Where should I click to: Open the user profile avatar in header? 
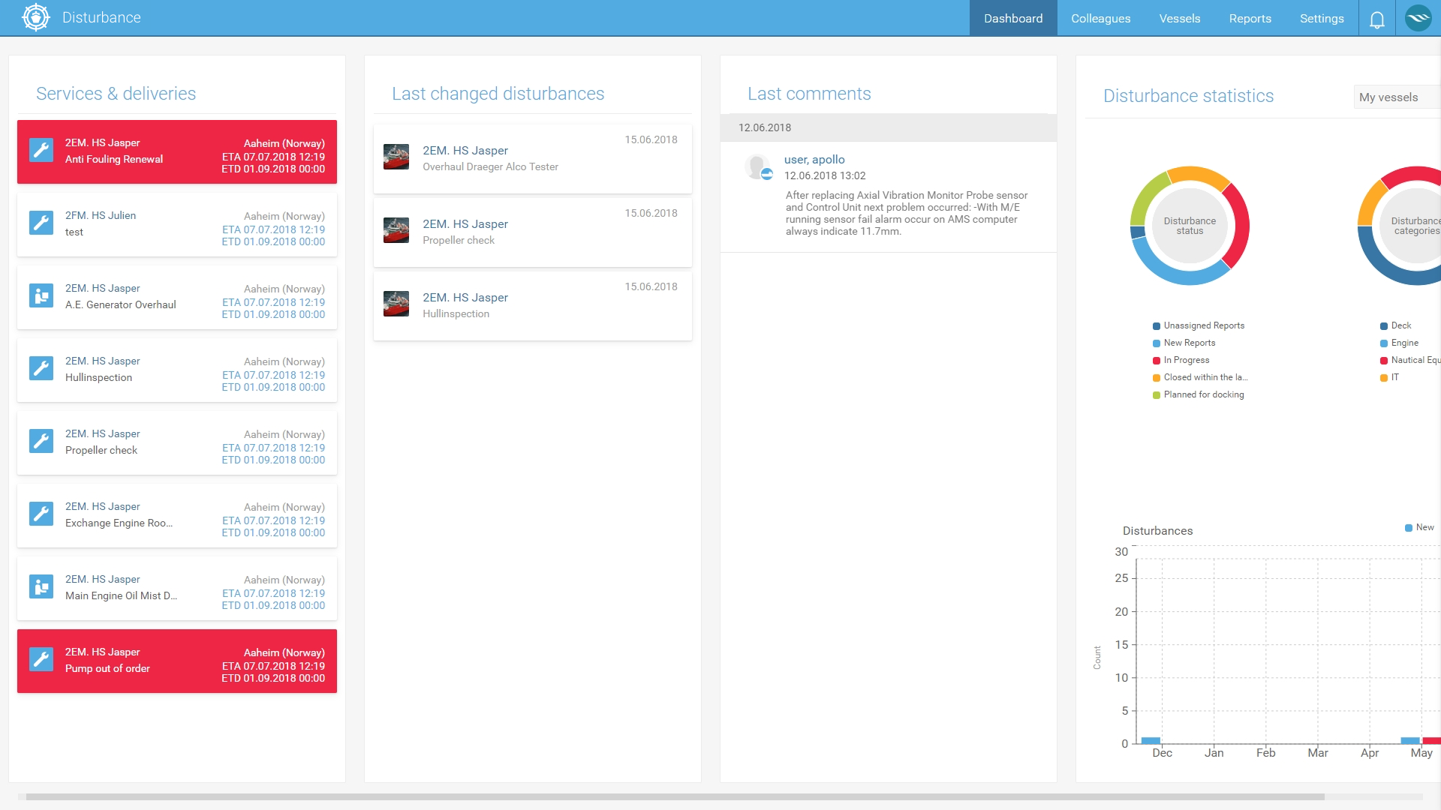coord(1418,18)
